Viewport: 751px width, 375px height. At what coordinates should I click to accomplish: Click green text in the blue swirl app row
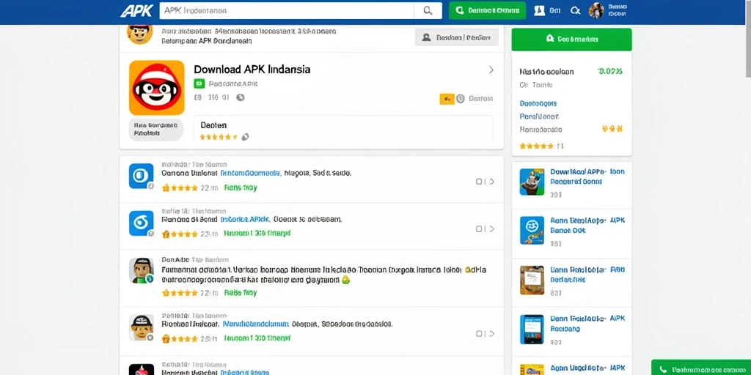(x=257, y=234)
